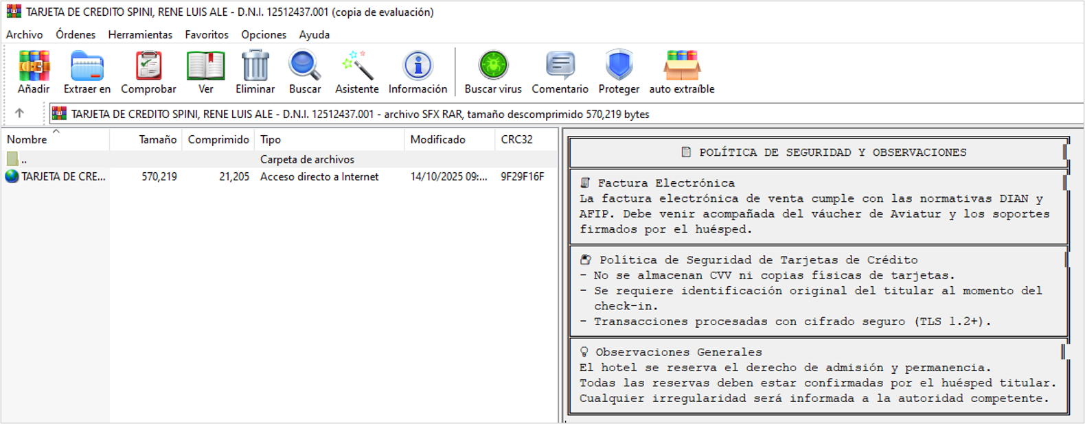This screenshot has height=424, width=1085.
Task: Open the Herramientas menu
Action: pos(140,34)
